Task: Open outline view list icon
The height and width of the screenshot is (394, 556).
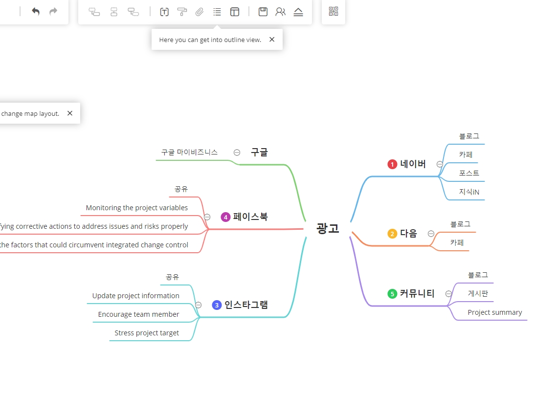Action: click(217, 12)
